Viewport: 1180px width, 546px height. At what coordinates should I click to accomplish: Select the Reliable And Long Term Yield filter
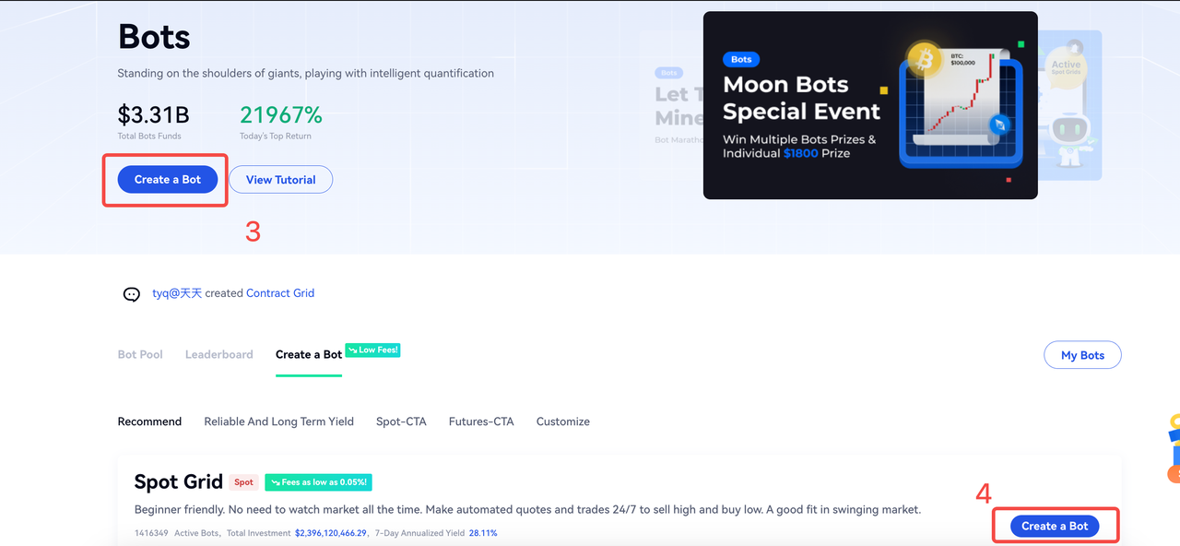[278, 421]
